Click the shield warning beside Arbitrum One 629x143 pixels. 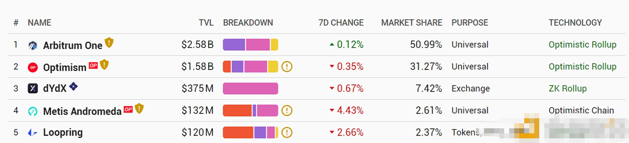[109, 43]
